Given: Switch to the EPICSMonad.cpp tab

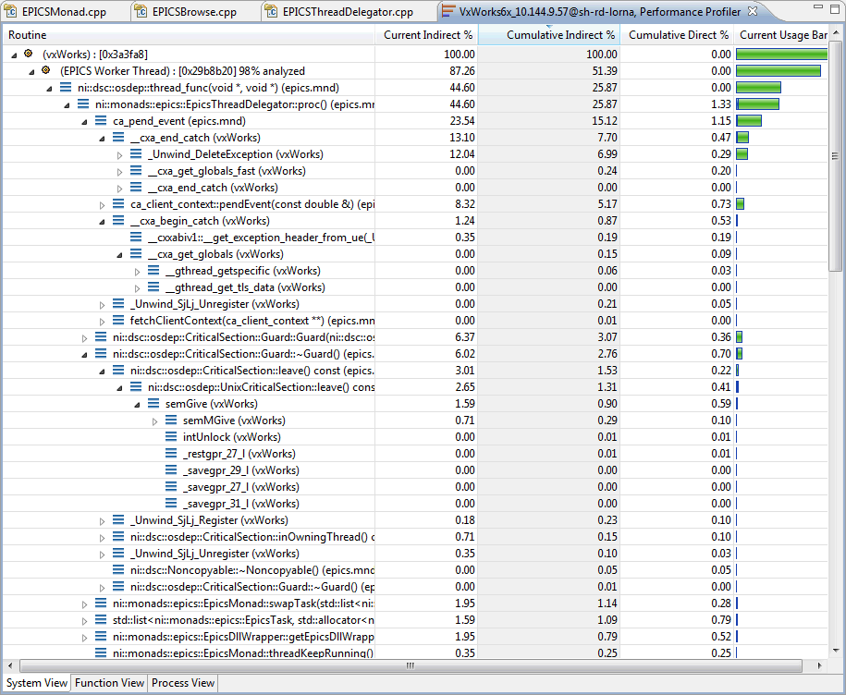Looking at the screenshot, I should tap(57, 11).
